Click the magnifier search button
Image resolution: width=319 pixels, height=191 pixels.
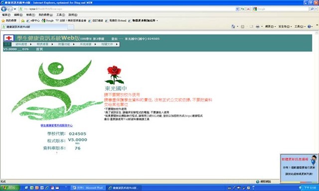coord(312,9)
